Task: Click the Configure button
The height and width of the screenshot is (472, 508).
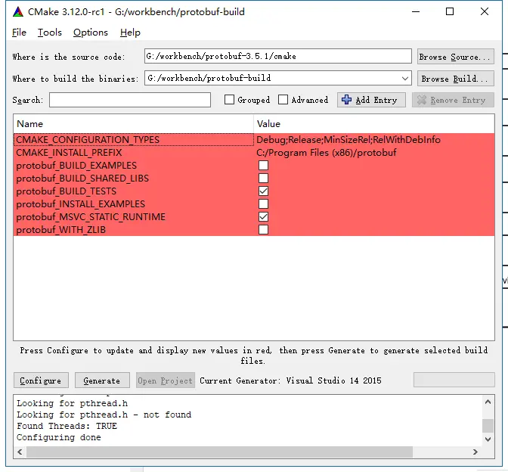Action: pos(41,380)
